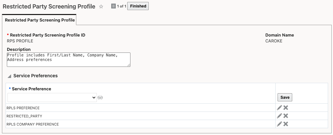This screenshot has height=135, width=333.
Task: Delete the RPLS COMPANY PREFERENCE row
Action: pyautogui.click(x=286, y=124)
